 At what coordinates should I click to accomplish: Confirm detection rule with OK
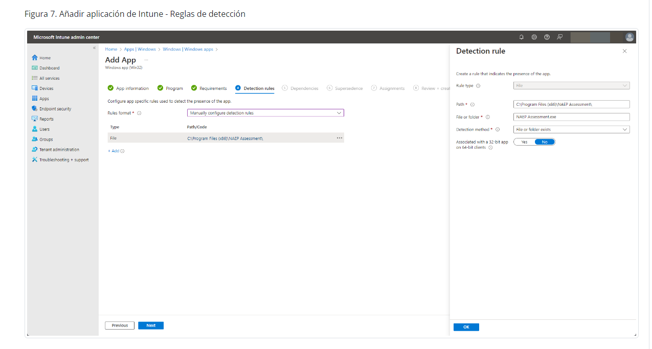466,327
